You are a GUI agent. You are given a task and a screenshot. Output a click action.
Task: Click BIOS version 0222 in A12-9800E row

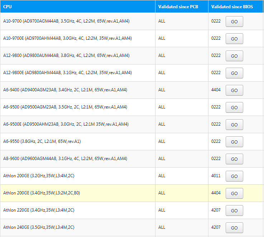point(216,73)
